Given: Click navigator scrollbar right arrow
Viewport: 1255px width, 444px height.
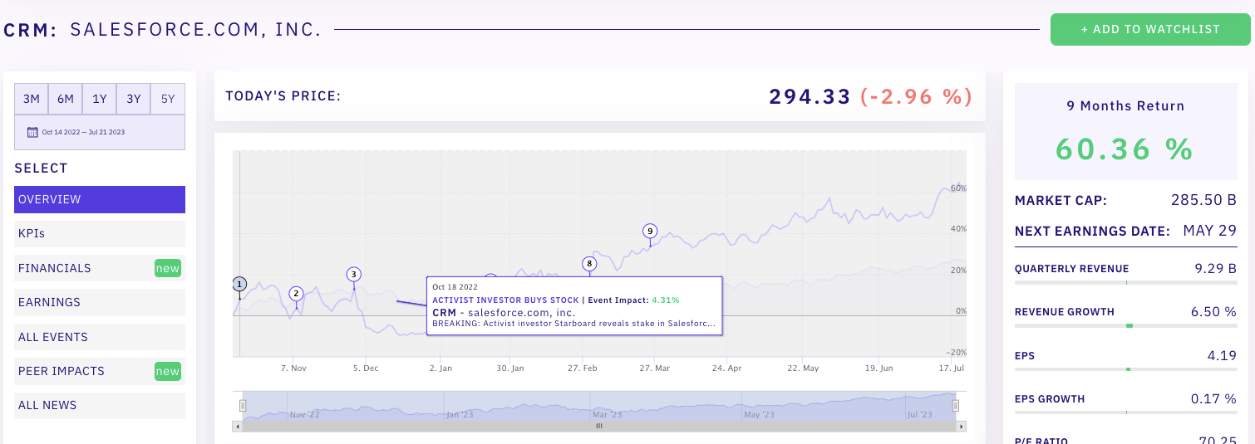Looking at the screenshot, I should coord(962,426).
